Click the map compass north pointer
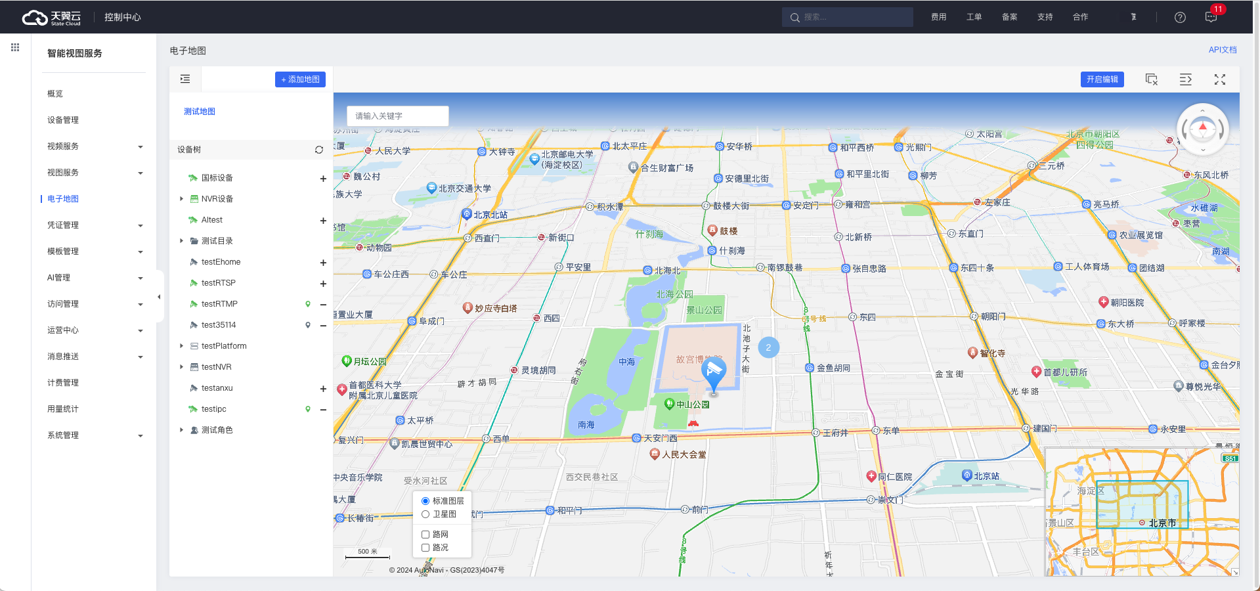Screen dimensions: 1260x591 (x=1203, y=127)
